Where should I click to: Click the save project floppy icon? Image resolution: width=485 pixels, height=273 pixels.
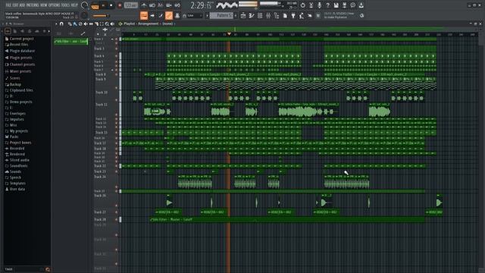(x=336, y=5)
